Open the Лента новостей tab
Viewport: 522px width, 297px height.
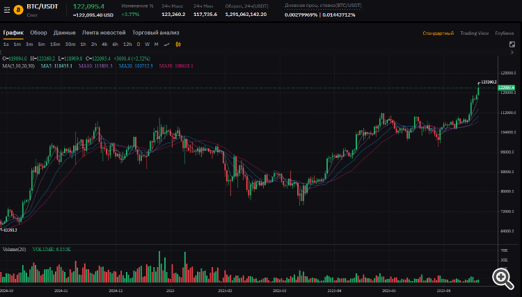[104, 33]
